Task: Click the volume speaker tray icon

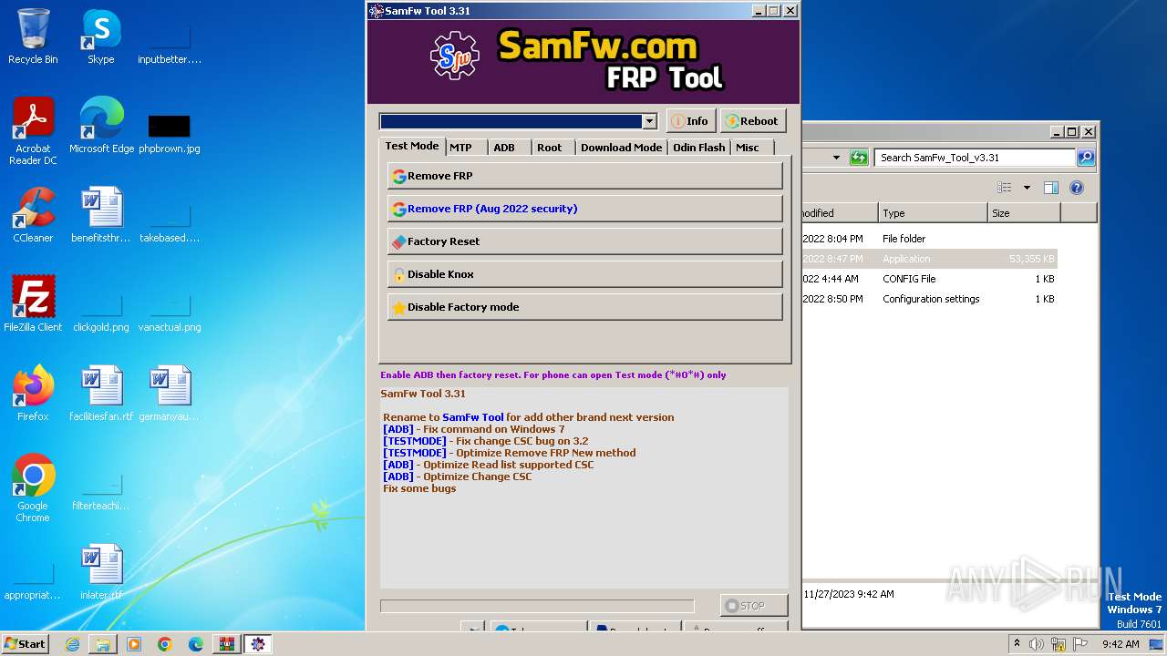Action: [x=1037, y=644]
